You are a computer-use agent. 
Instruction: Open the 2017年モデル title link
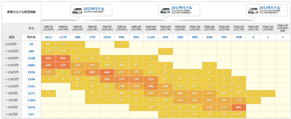click(182, 8)
